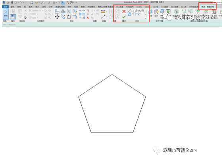Click the Mirror Pick Axis tool

pos(69,11)
